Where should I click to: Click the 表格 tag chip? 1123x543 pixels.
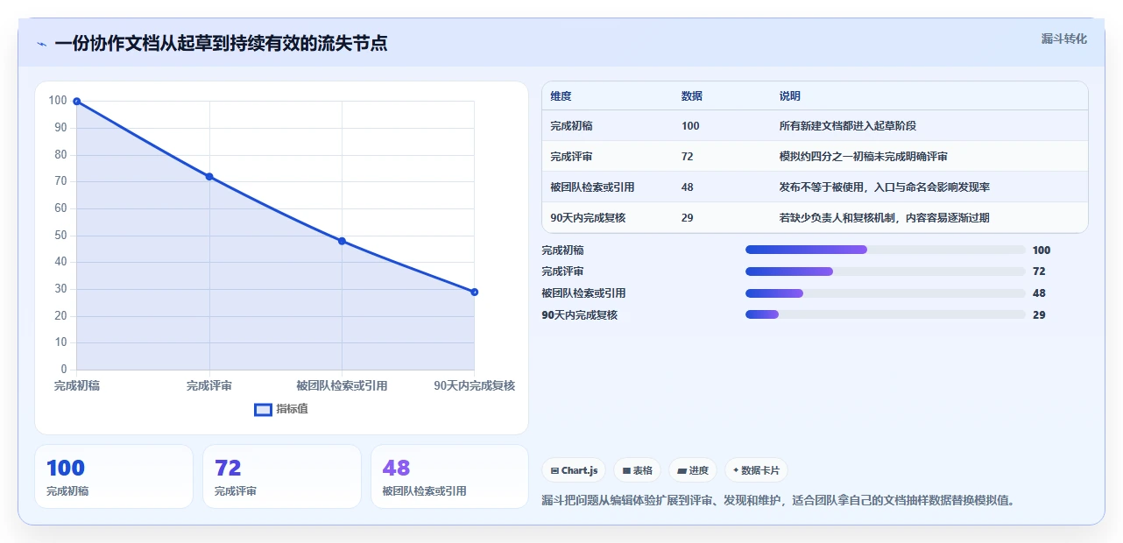pyautogui.click(x=638, y=470)
